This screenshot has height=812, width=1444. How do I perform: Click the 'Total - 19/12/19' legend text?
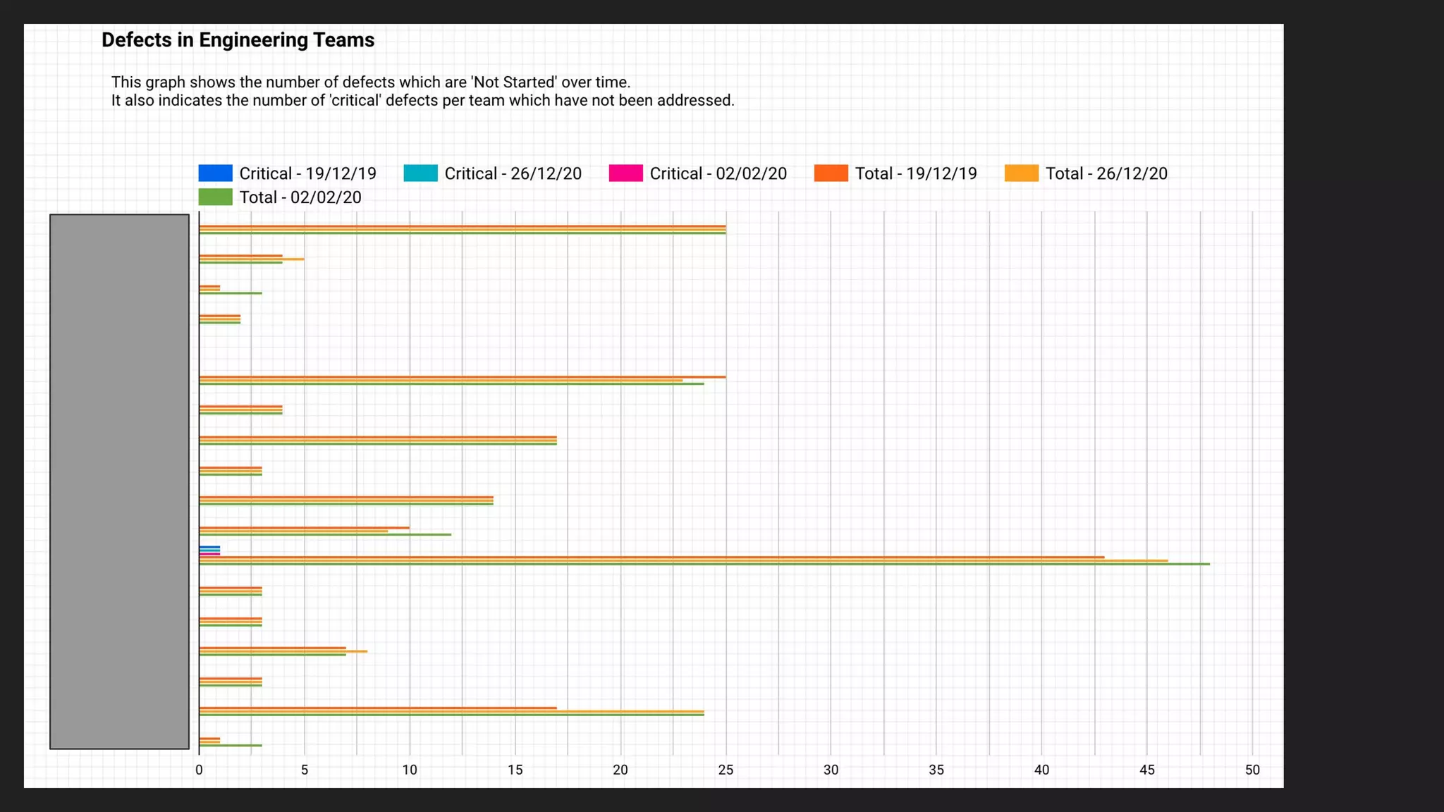pyautogui.click(x=916, y=173)
